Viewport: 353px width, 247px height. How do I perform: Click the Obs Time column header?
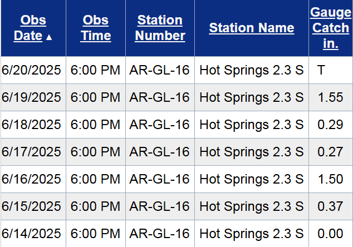click(x=95, y=28)
